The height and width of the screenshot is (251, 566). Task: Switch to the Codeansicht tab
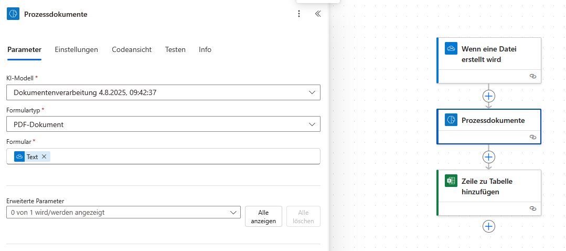pos(131,49)
